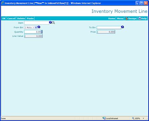Open the zoom level 100% dropdown arrow

(143, 118)
